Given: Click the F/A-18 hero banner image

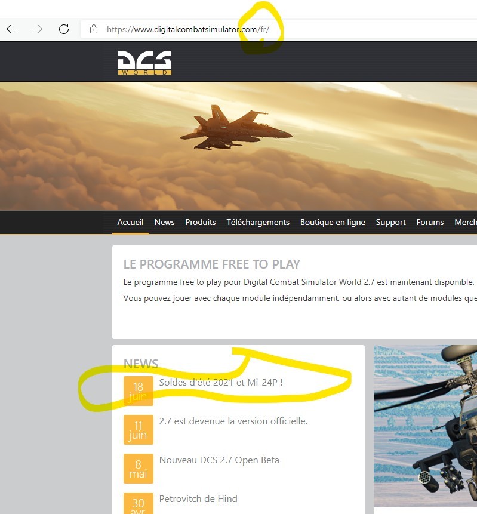Looking at the screenshot, I should point(238,146).
